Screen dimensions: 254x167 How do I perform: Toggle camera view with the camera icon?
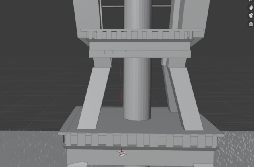(x=251, y=16)
